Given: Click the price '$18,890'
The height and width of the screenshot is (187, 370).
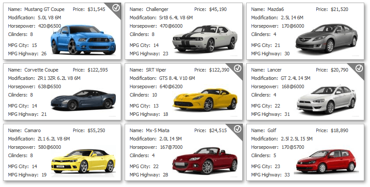Looking at the screenshot, I should click(339, 130).
